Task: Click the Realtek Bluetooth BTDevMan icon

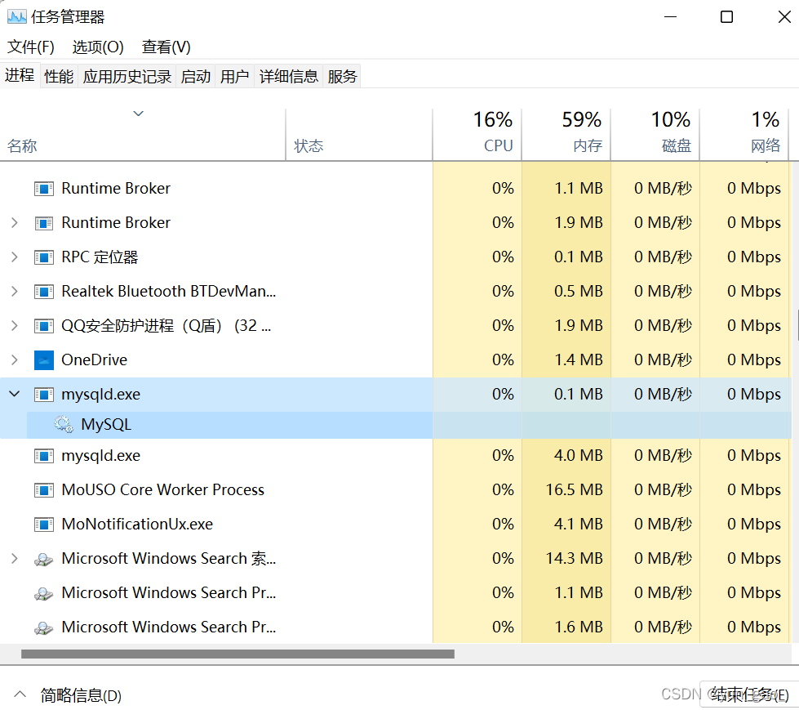Action: (44, 291)
